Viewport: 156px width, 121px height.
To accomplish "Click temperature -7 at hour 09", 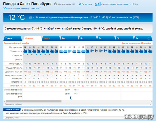I will tap(56, 64).
